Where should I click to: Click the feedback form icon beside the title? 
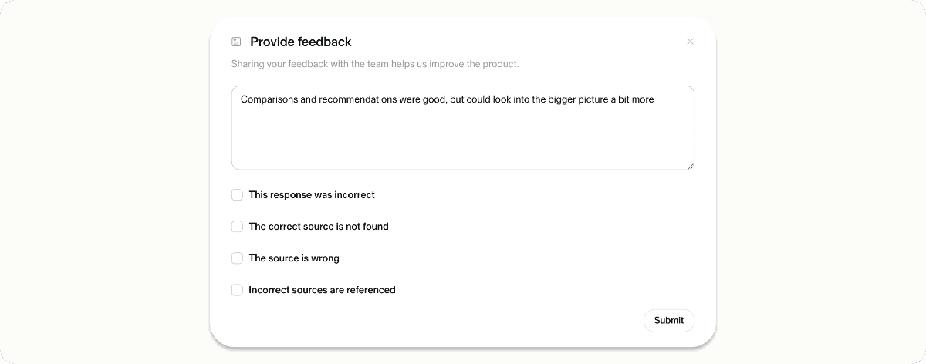point(236,42)
